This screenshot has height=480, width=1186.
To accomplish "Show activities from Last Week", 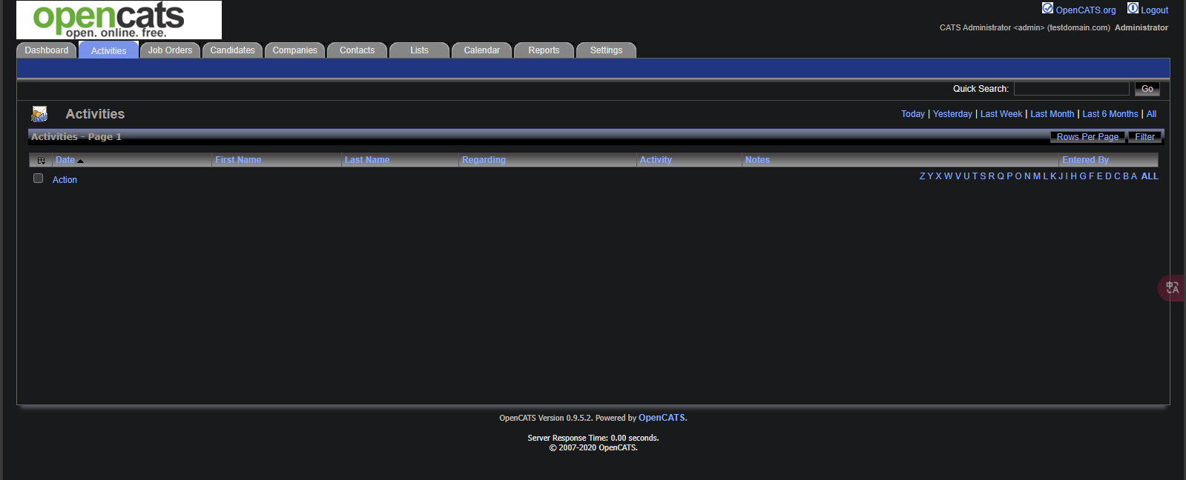I will tap(1001, 114).
